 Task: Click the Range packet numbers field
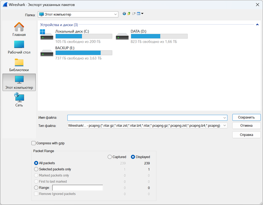click(77, 188)
